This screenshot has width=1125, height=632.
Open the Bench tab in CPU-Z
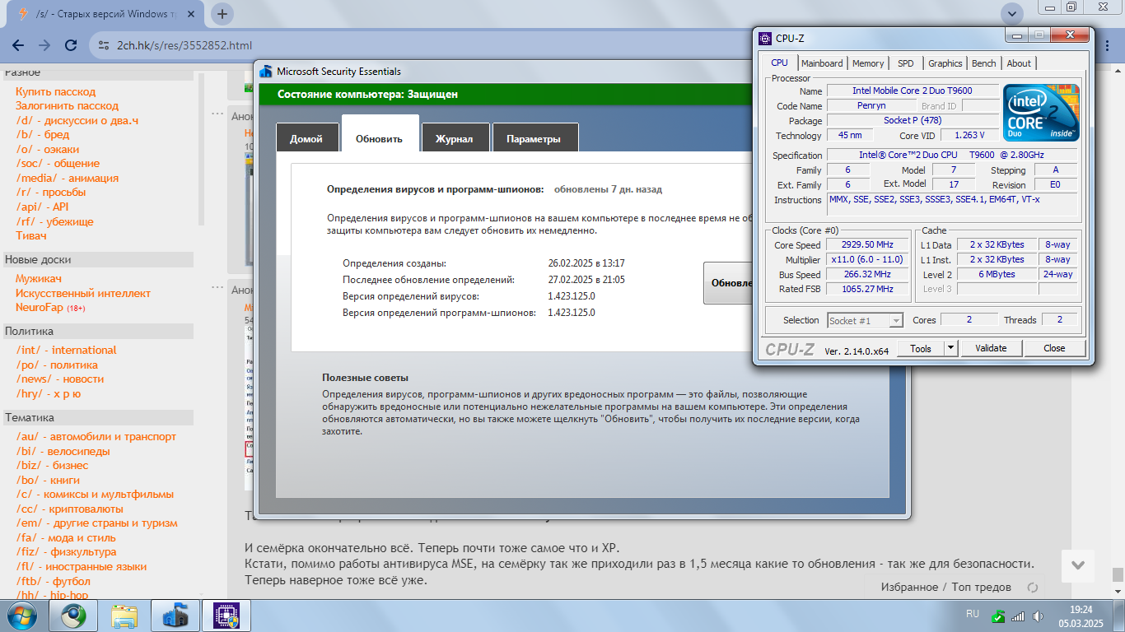click(x=984, y=63)
